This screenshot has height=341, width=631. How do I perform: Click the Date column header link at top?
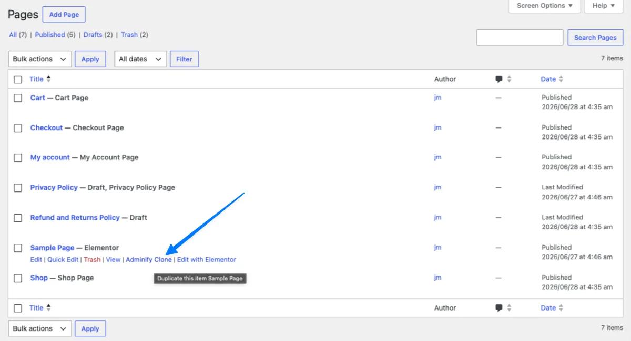pyautogui.click(x=548, y=79)
